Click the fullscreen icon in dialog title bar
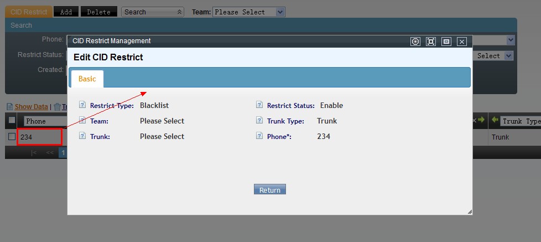 click(431, 42)
